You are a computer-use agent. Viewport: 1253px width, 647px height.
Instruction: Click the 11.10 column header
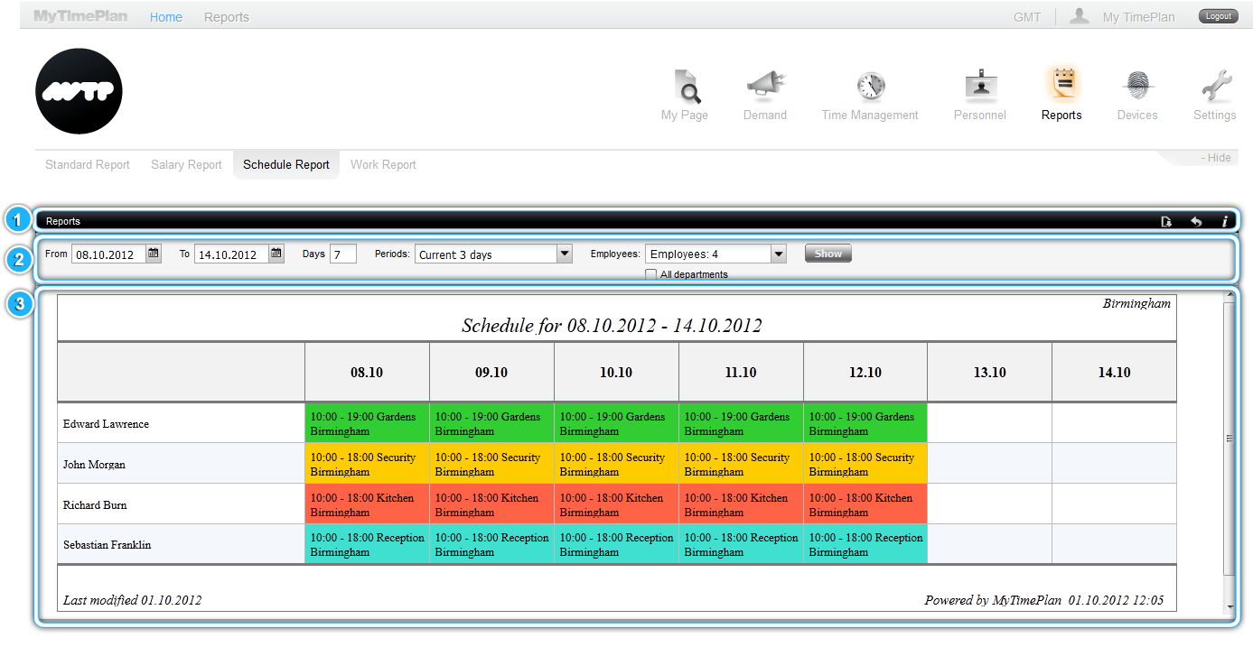coord(741,372)
